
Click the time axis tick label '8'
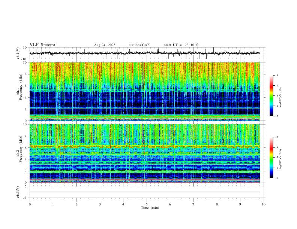(x=217, y=204)
